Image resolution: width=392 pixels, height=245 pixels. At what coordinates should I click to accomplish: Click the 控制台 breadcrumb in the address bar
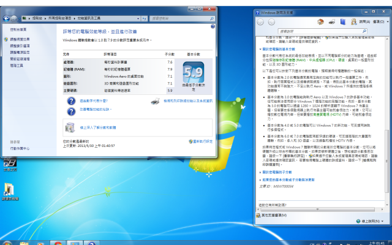(x=37, y=18)
